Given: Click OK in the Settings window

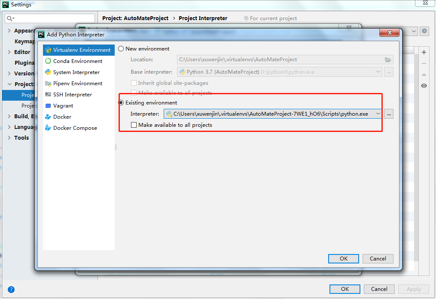Looking at the screenshot, I should (x=345, y=289).
